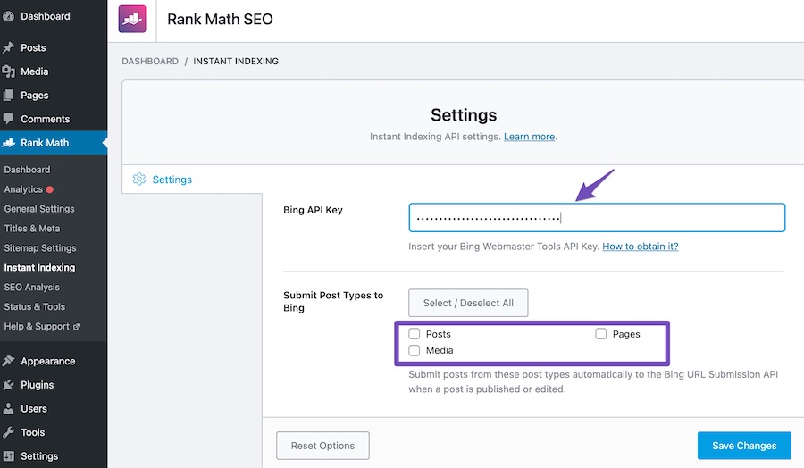Viewport: 804px width, 468px height.
Task: Click the gear icon in Settings tab
Action: click(x=139, y=179)
